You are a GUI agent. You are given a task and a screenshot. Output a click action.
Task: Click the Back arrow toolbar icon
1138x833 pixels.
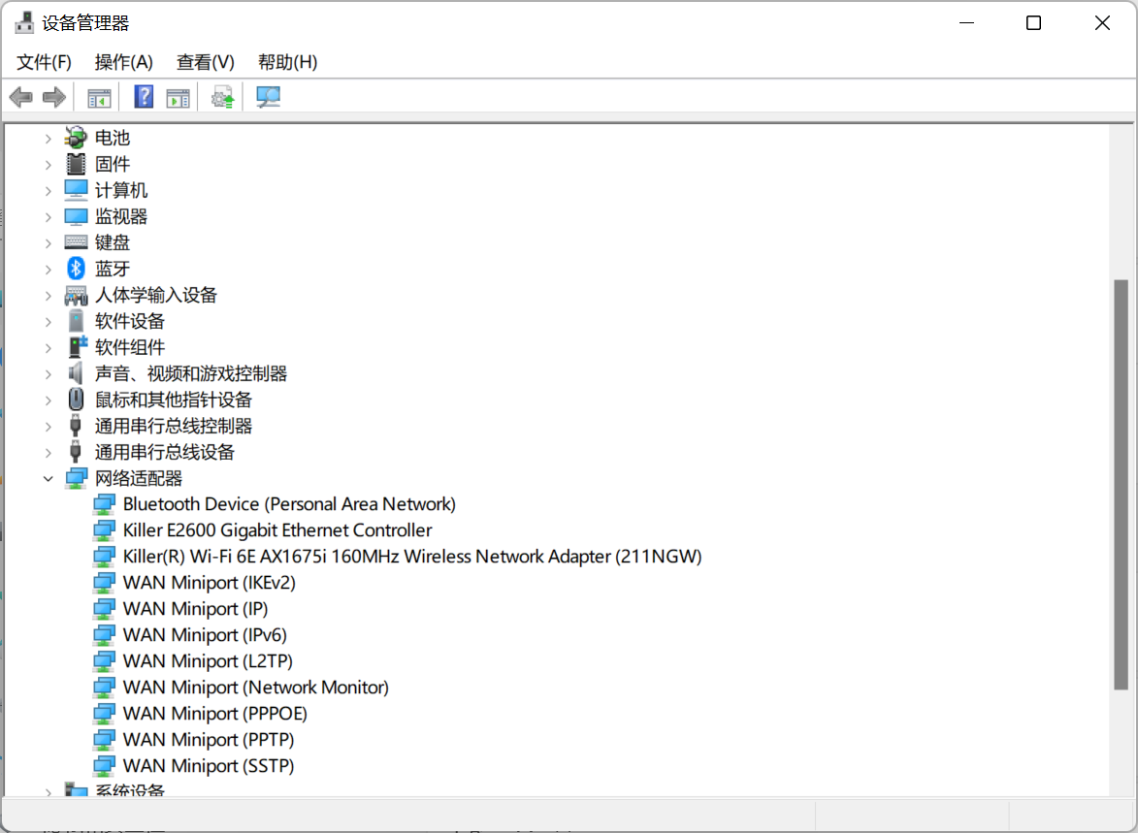pos(21,97)
